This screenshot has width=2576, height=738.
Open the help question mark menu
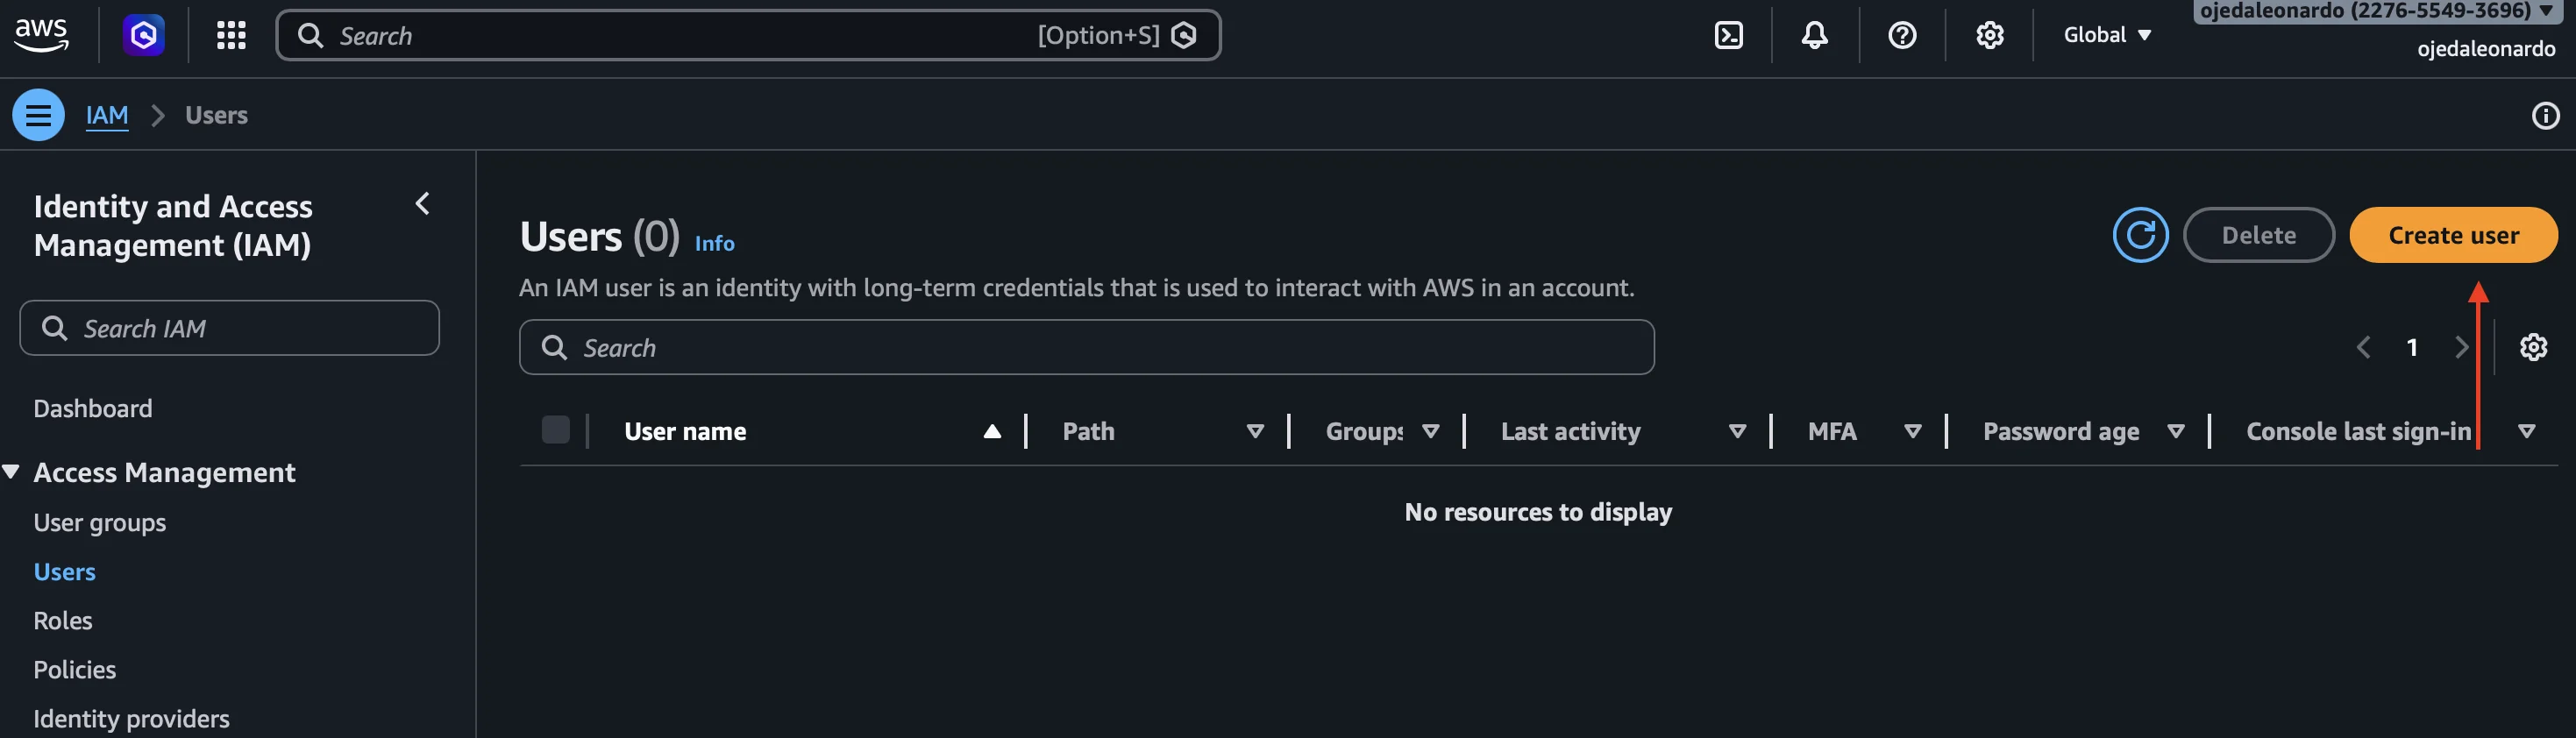(1901, 36)
